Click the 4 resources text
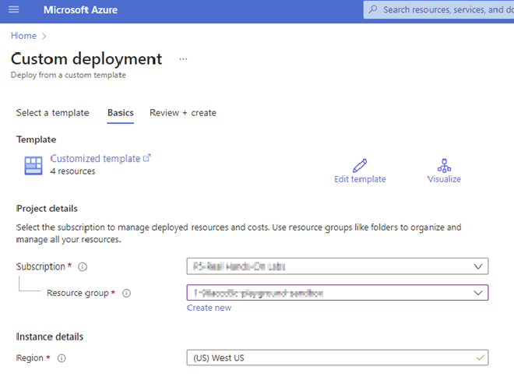The image size is (514, 391). tap(72, 171)
